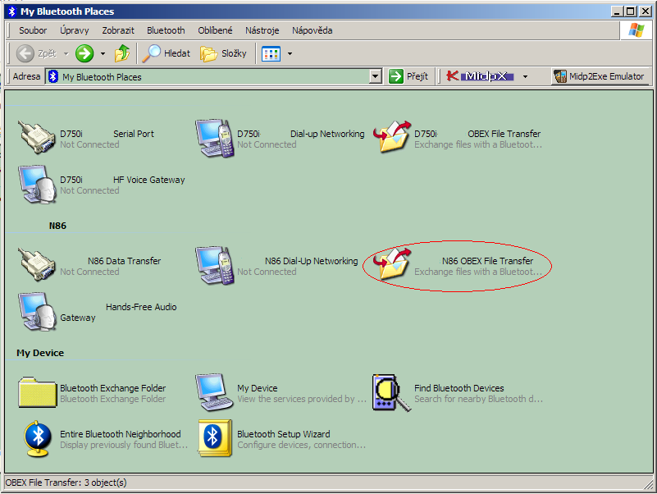
Task: Expand the address bar dropdown
Action: 376,77
